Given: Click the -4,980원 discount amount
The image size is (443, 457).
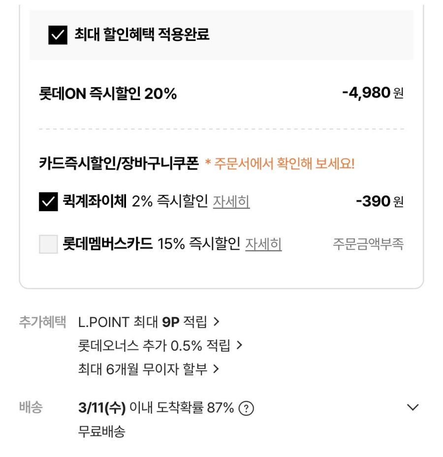Looking at the screenshot, I should (373, 93).
